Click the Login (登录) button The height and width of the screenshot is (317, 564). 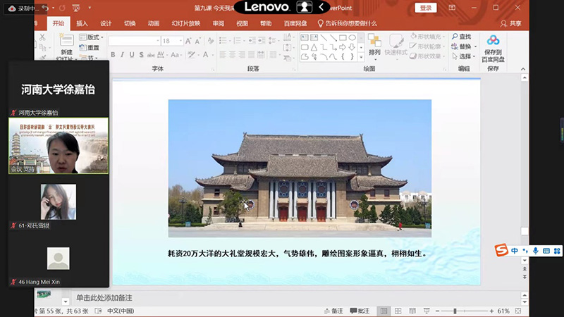click(x=426, y=8)
